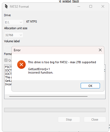Toggle the Quick Format checkbox
This screenshot has width=110, height=132.
point(6,60)
